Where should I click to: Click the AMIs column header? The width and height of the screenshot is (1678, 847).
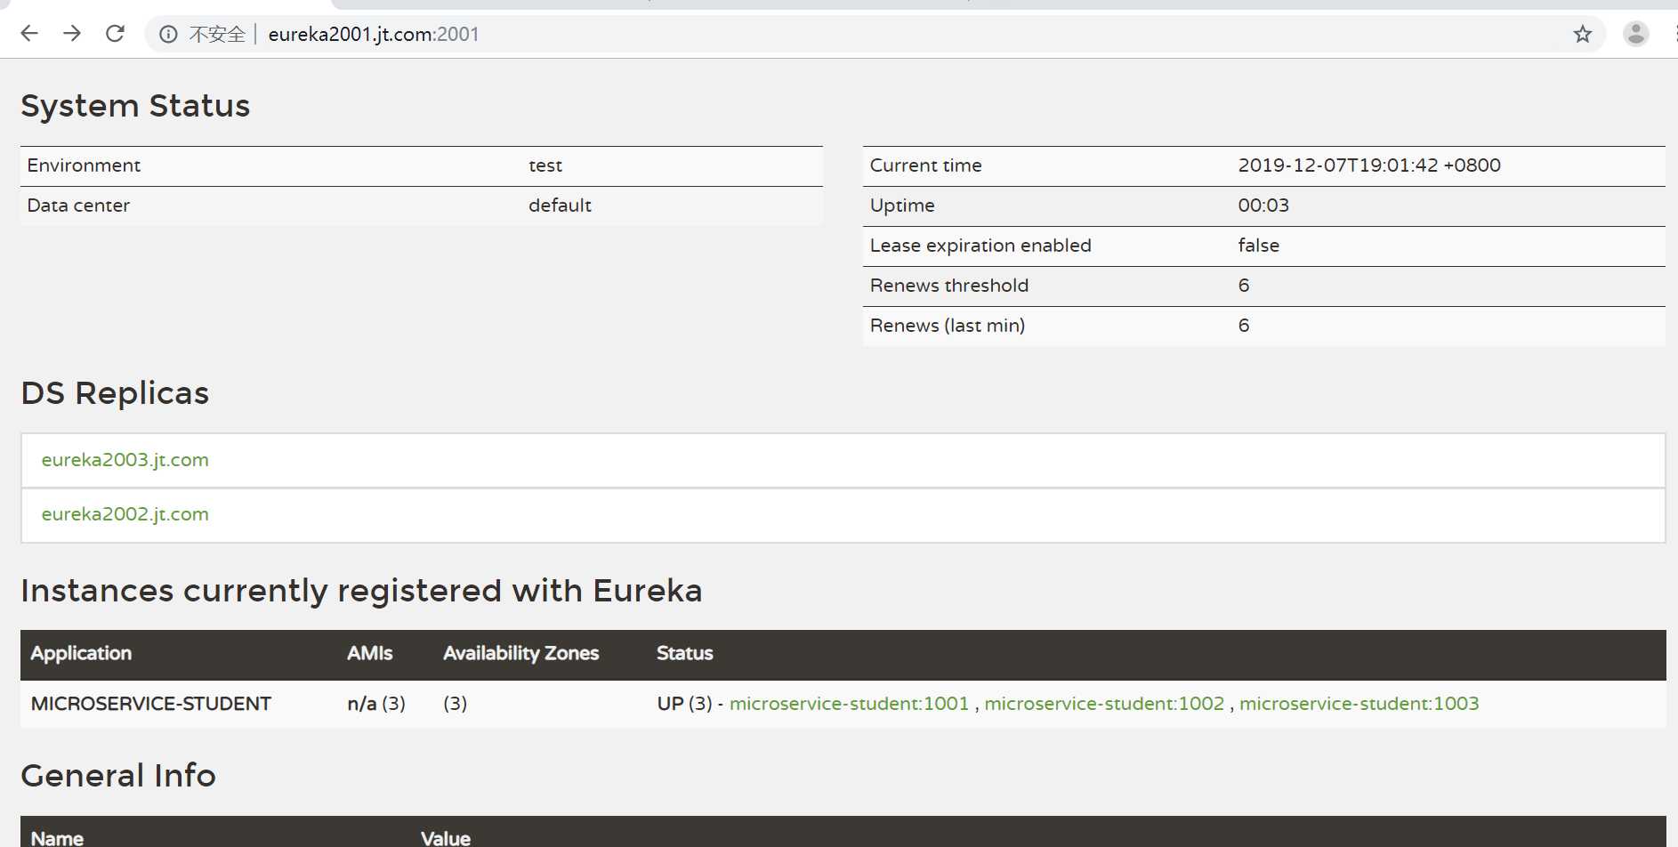click(x=369, y=653)
